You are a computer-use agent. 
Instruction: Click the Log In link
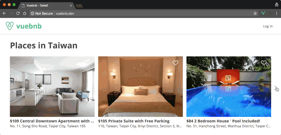(x=268, y=26)
